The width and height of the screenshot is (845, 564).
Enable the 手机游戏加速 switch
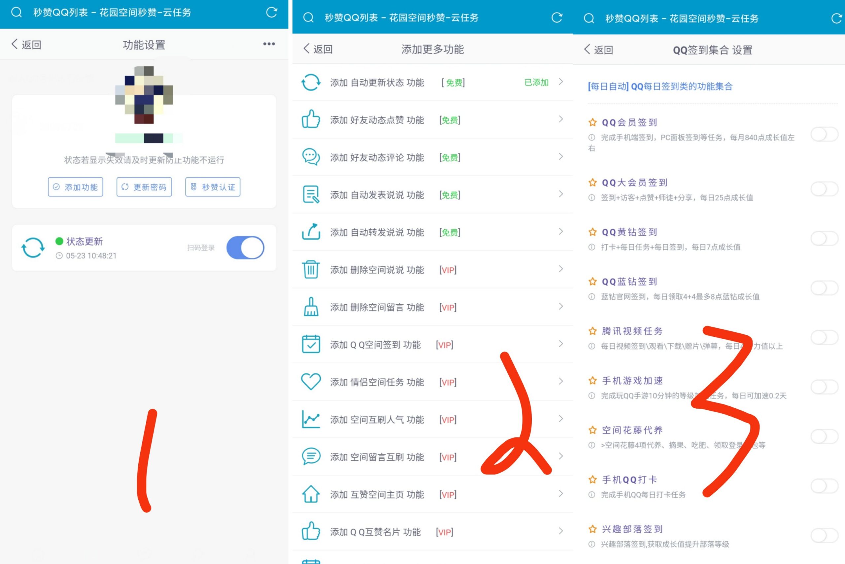(x=825, y=387)
